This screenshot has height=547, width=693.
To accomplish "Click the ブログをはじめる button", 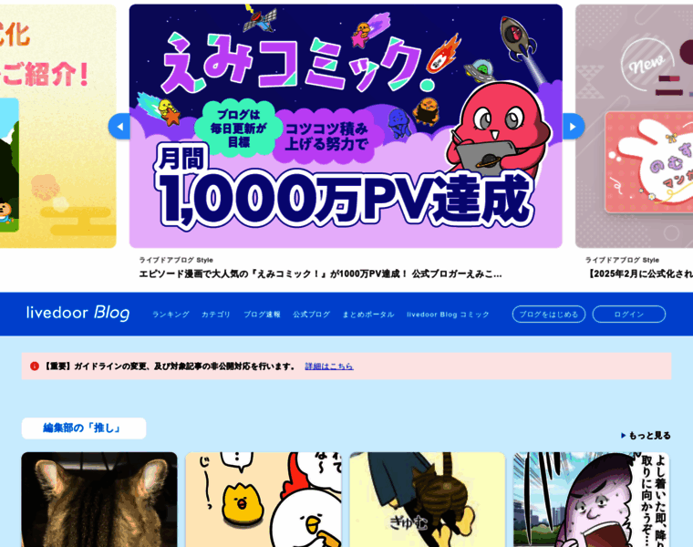I will [549, 315].
